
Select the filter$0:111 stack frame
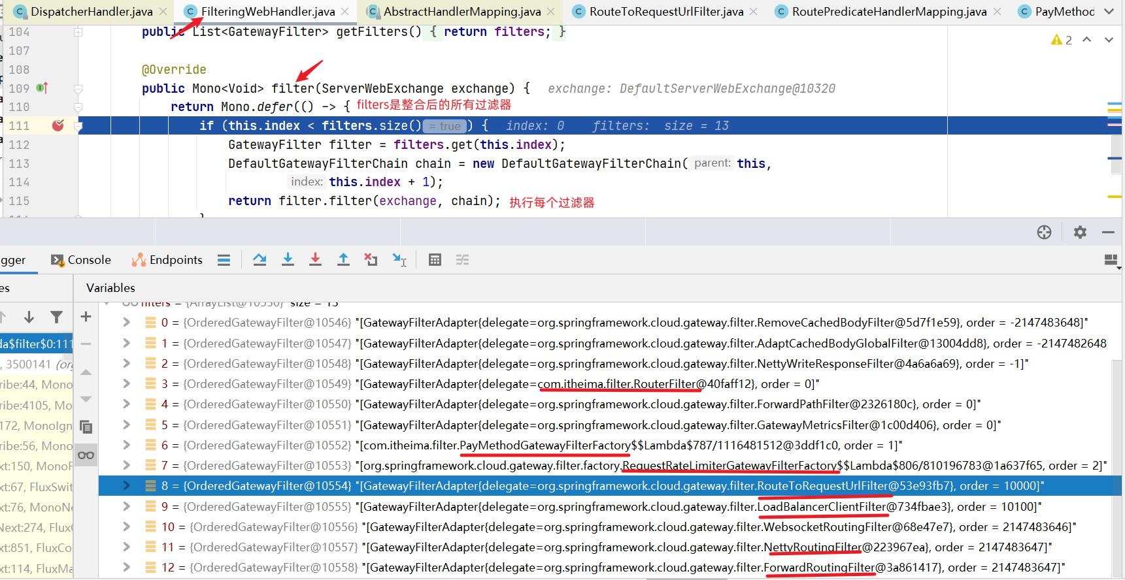tap(36, 344)
